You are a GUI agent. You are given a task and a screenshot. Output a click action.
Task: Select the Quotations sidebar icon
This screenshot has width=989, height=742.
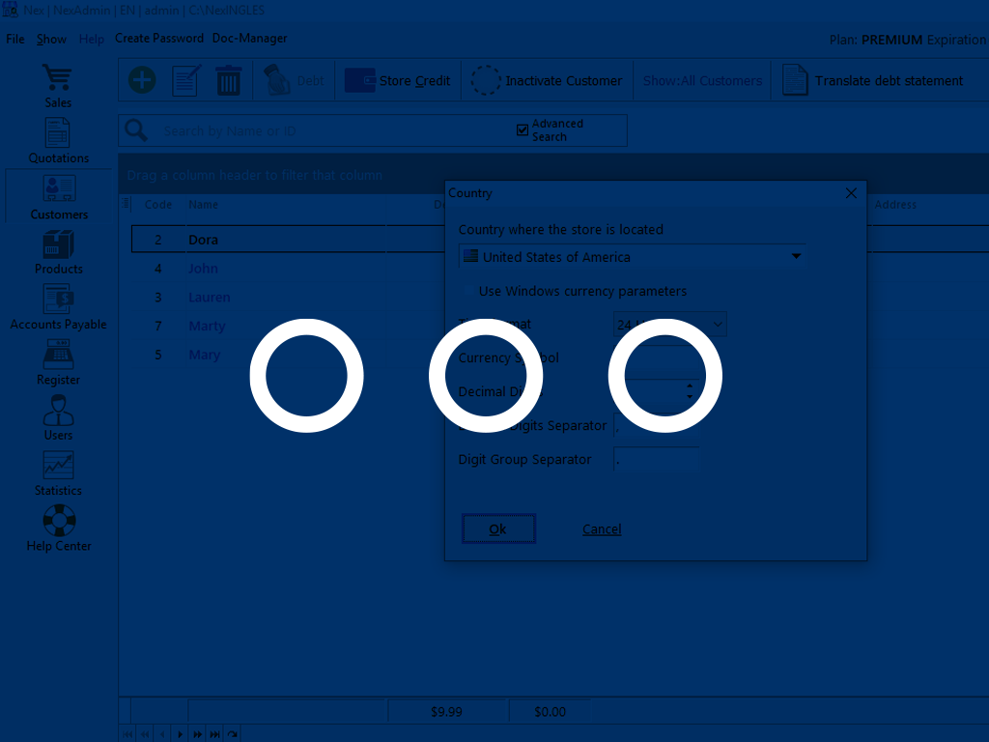click(x=57, y=134)
